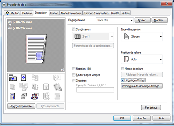Click the "x6" copies indicator

click(x=62, y=70)
